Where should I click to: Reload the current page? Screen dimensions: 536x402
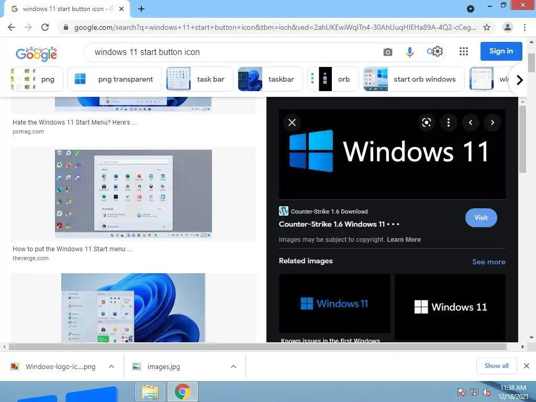(45, 27)
